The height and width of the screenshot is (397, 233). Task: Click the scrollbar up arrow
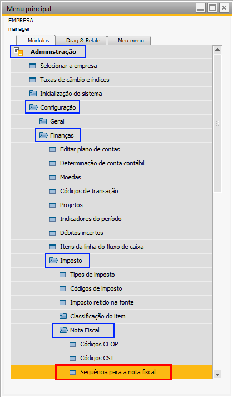click(217, 50)
